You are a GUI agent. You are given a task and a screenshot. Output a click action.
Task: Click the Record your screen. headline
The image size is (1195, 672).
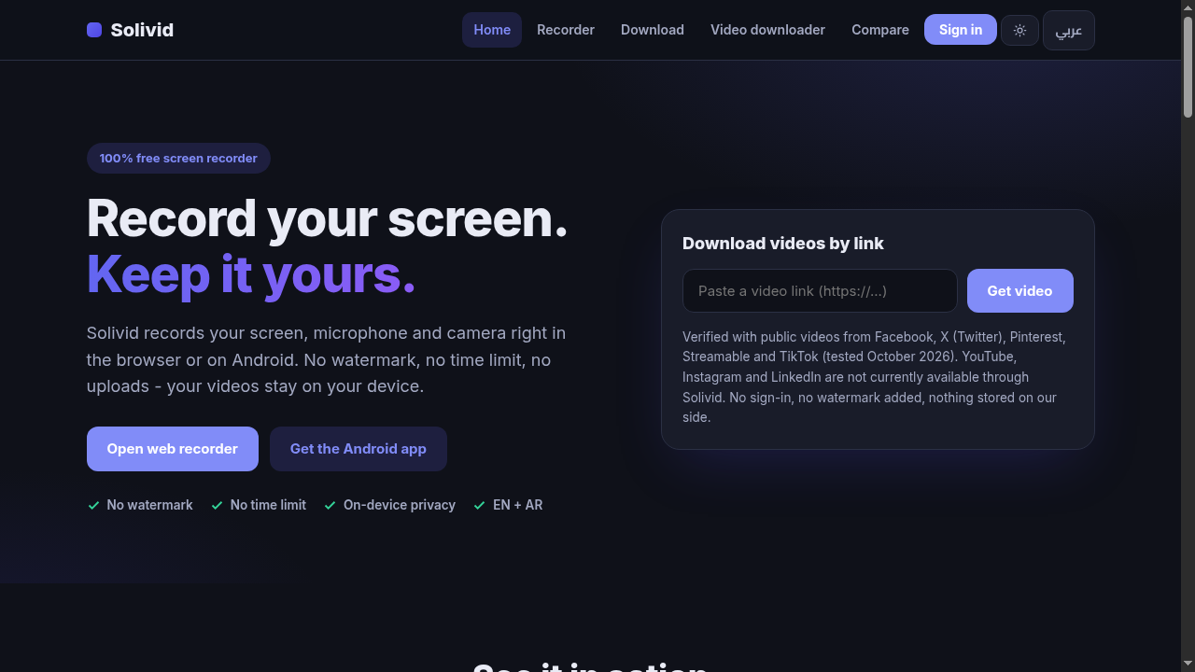pyautogui.click(x=327, y=217)
